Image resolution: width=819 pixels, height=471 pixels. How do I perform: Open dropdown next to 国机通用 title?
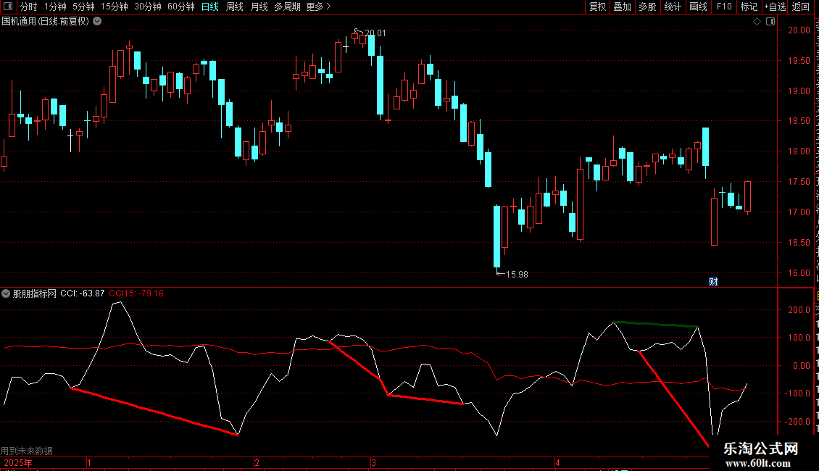tap(97, 22)
